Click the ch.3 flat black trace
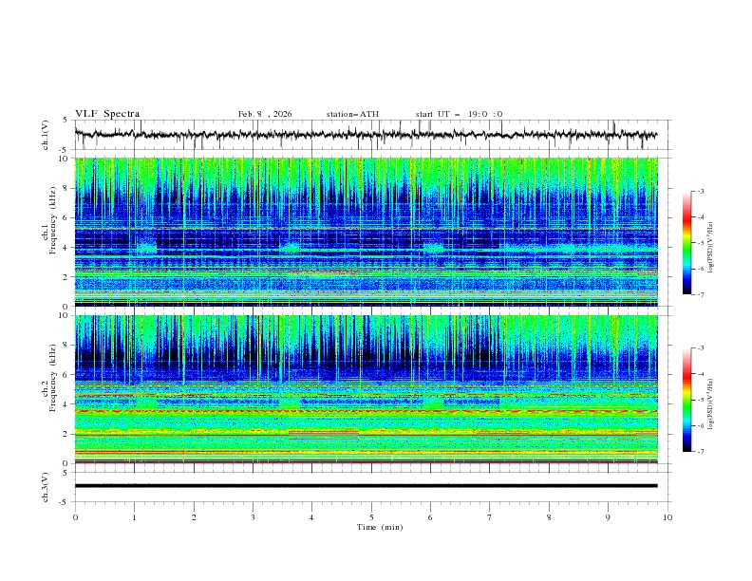 click(366, 486)
